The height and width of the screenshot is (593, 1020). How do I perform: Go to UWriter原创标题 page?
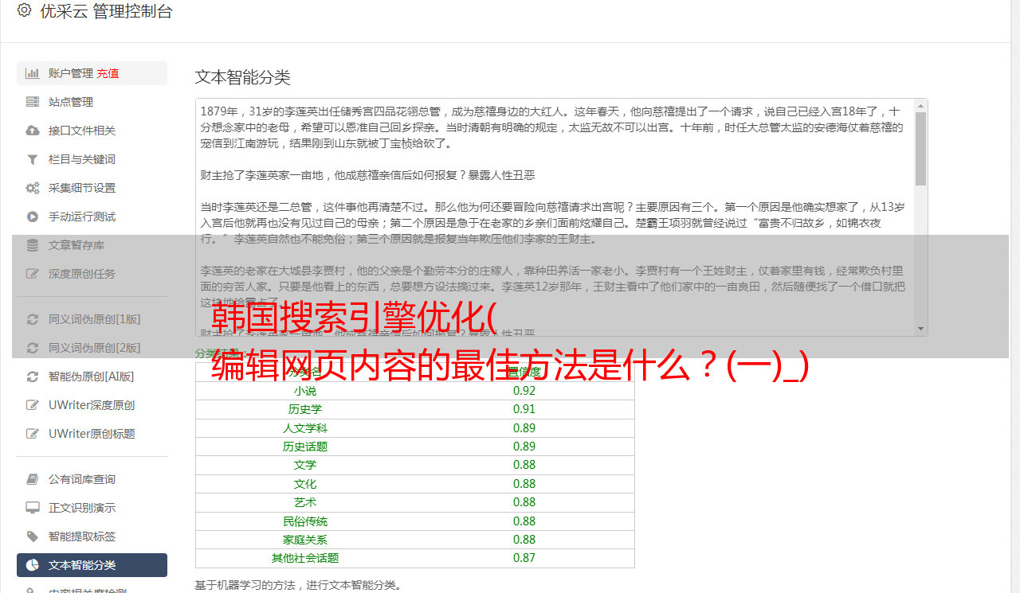coord(92,434)
